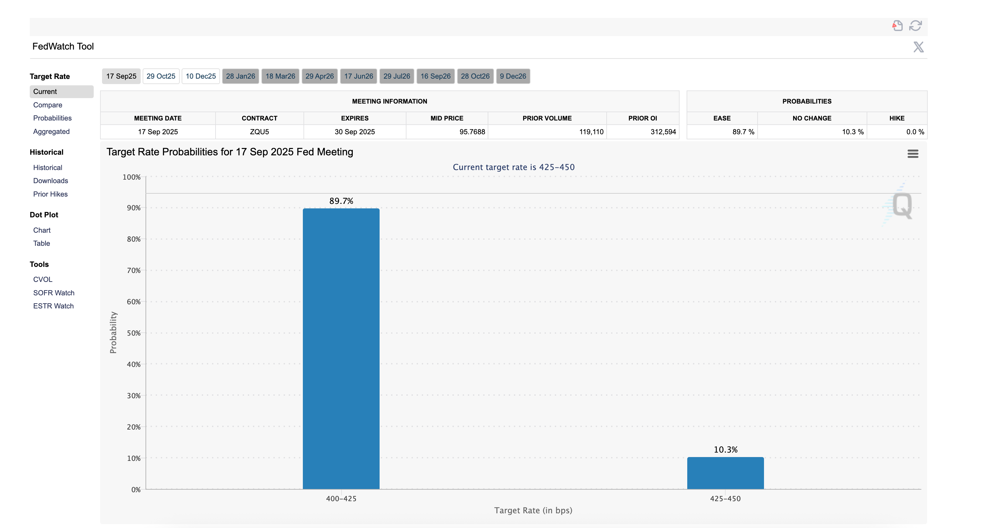The height and width of the screenshot is (528, 1008).
Task: Click the 425-450 probability bar
Action: coord(725,473)
